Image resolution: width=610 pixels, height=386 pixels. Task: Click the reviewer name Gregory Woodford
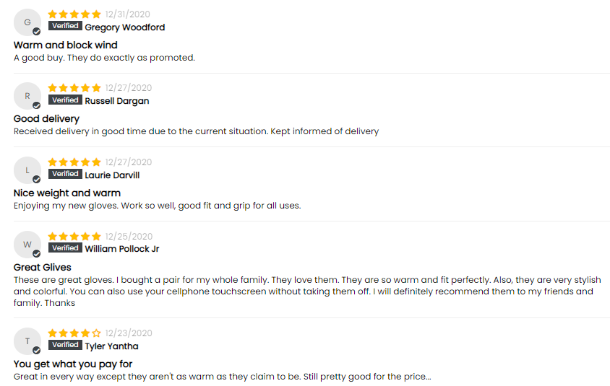coord(125,27)
